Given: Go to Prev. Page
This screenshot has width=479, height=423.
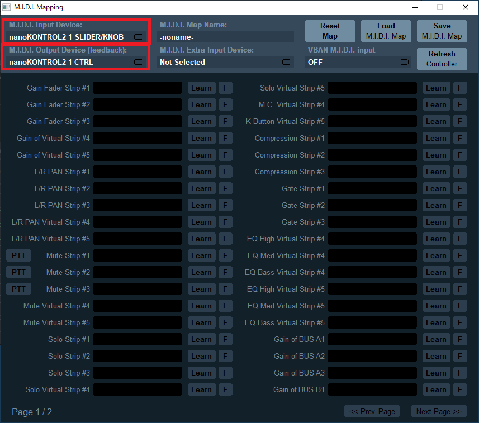Looking at the screenshot, I should 372,411.
